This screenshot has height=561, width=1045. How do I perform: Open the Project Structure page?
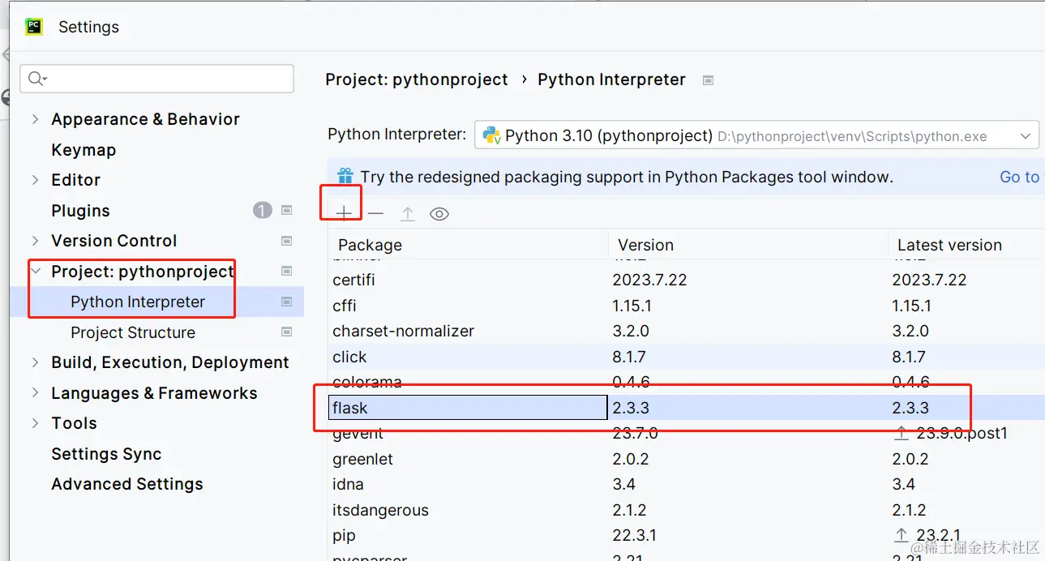click(133, 332)
